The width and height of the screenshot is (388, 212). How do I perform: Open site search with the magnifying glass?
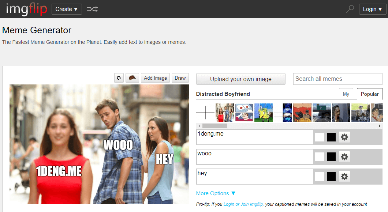coord(350,9)
